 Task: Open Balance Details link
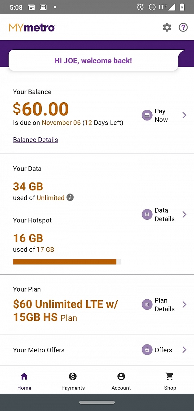35,140
